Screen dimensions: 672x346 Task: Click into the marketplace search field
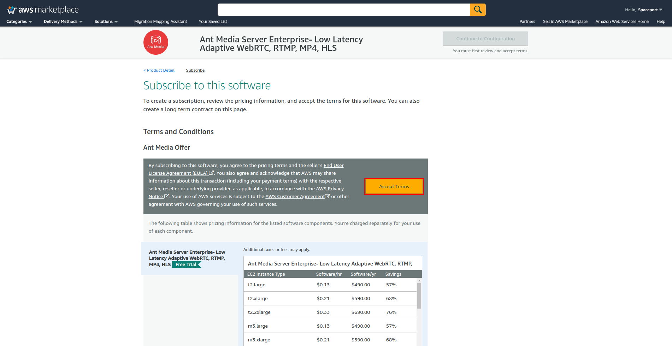coord(343,10)
